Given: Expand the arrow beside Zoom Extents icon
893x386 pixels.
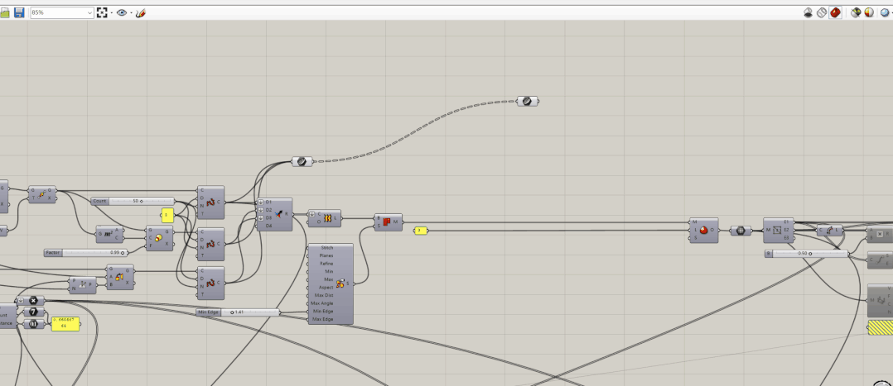Looking at the screenshot, I should click(x=111, y=12).
